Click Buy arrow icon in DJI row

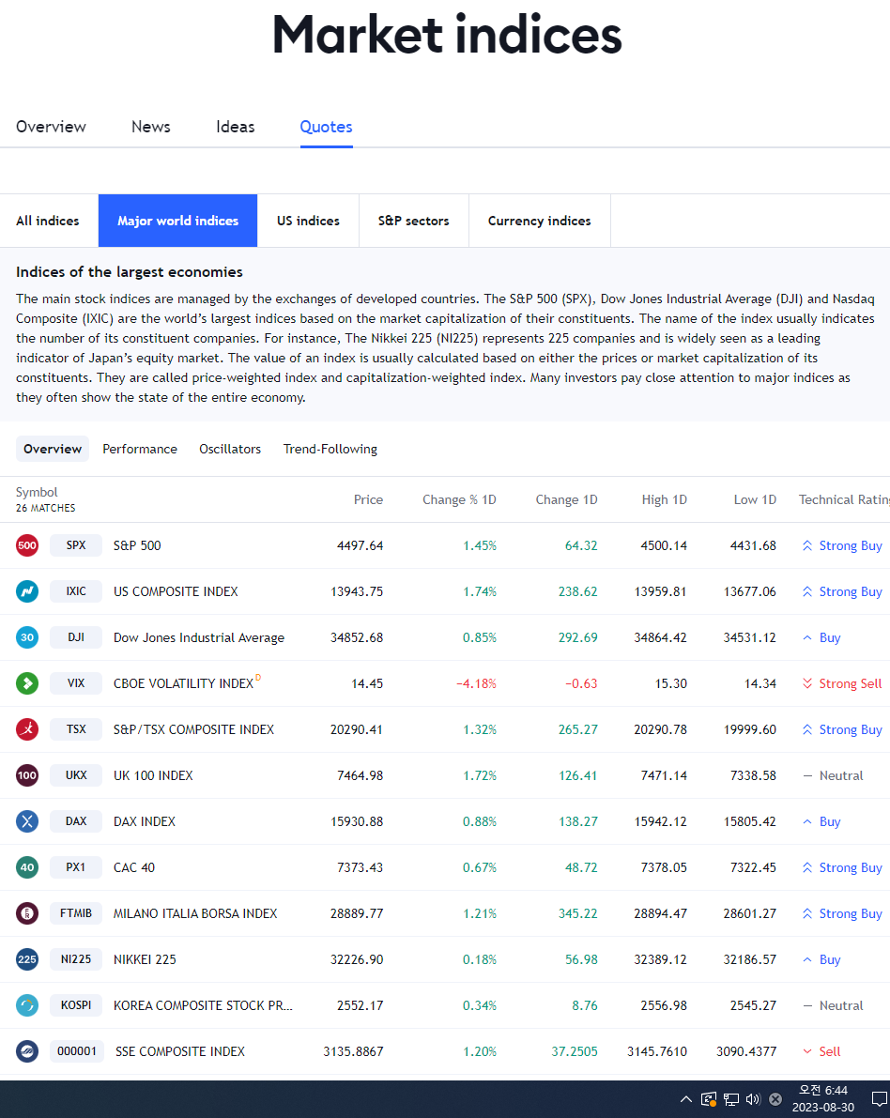807,637
